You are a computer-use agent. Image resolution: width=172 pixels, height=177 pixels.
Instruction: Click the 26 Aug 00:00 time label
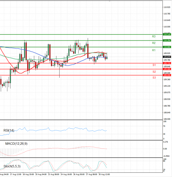(79, 174)
